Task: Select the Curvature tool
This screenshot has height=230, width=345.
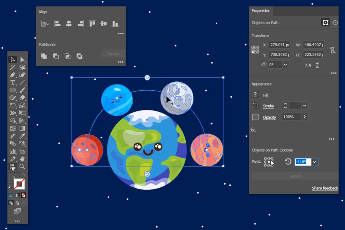Action: (x=22, y=75)
